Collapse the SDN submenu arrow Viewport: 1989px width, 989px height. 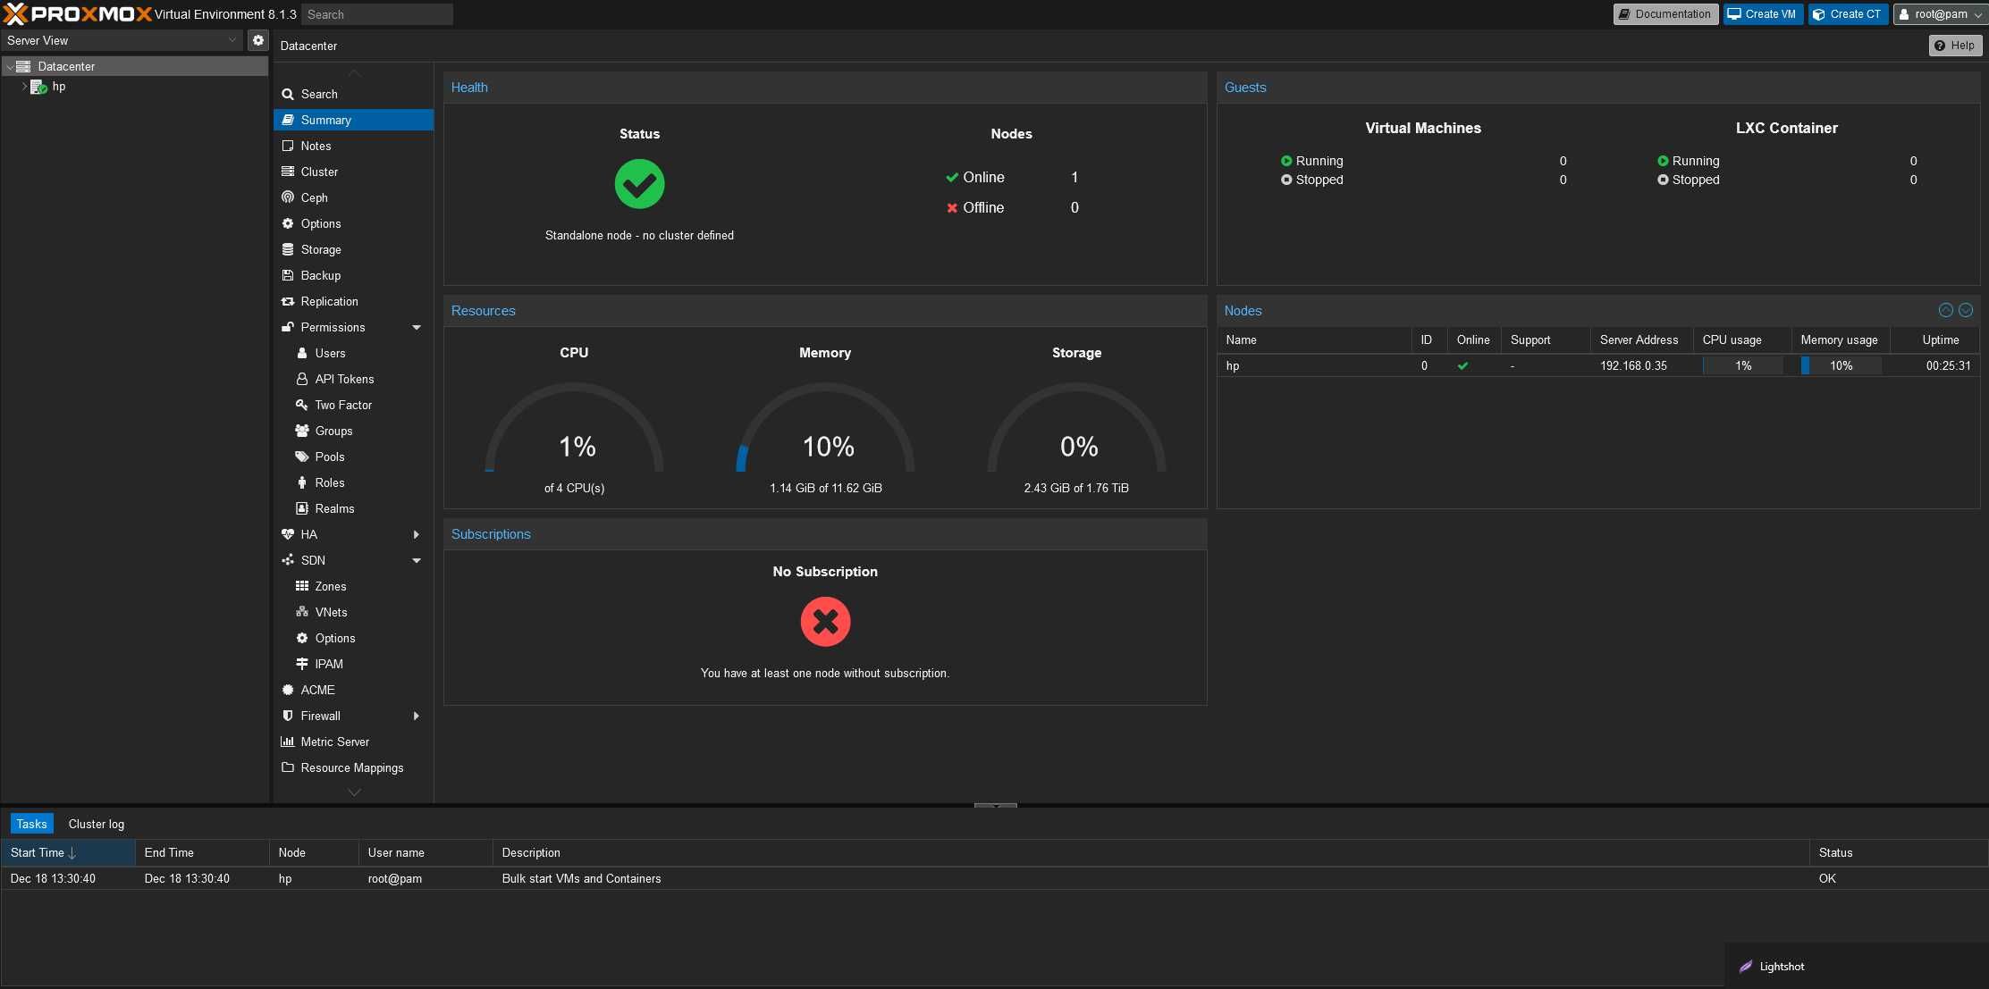click(x=417, y=561)
